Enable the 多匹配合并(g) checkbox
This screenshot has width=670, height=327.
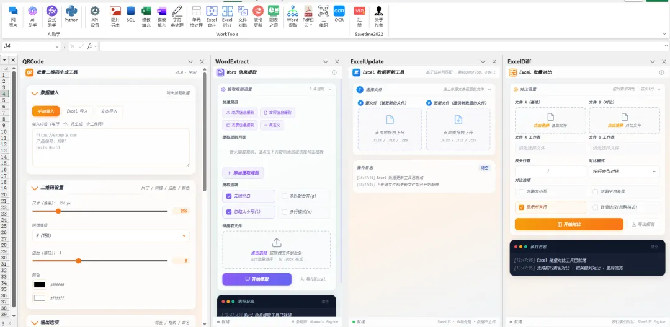(285, 196)
